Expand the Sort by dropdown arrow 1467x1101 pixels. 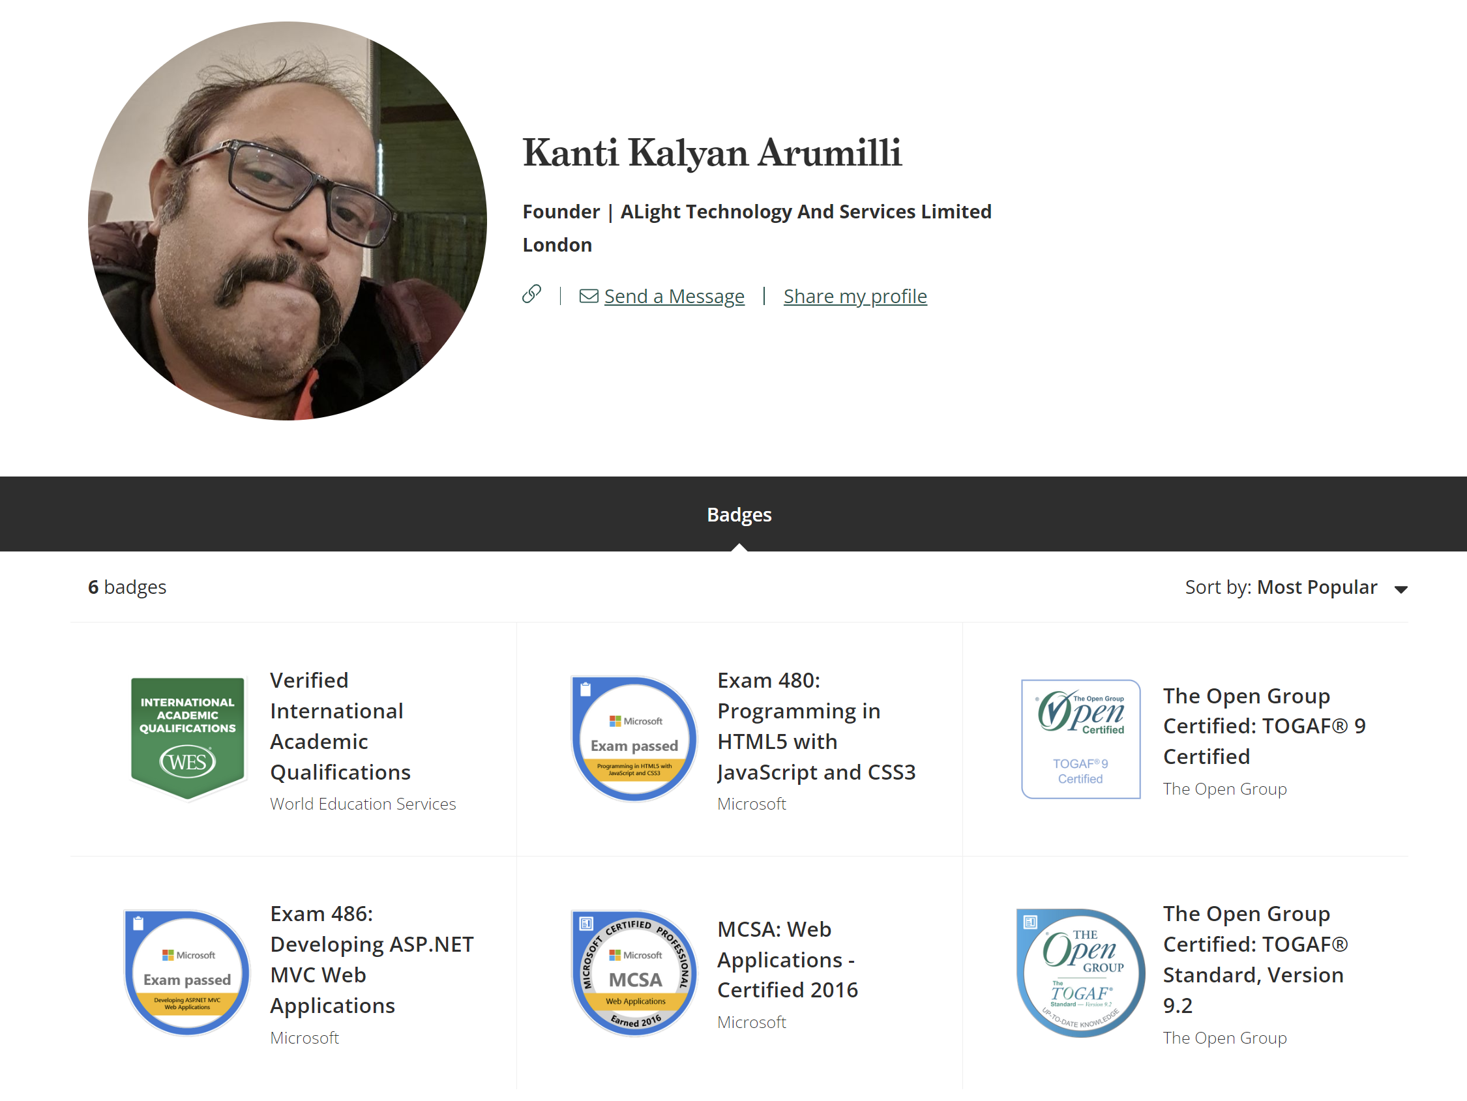click(x=1400, y=589)
